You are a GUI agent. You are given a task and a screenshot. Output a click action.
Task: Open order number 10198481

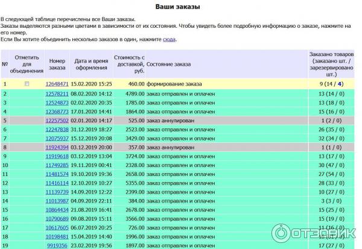[57, 237]
